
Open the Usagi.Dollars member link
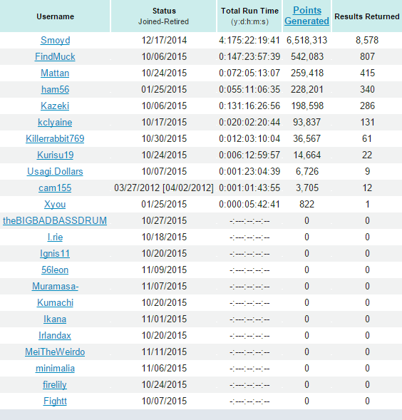[55, 171]
